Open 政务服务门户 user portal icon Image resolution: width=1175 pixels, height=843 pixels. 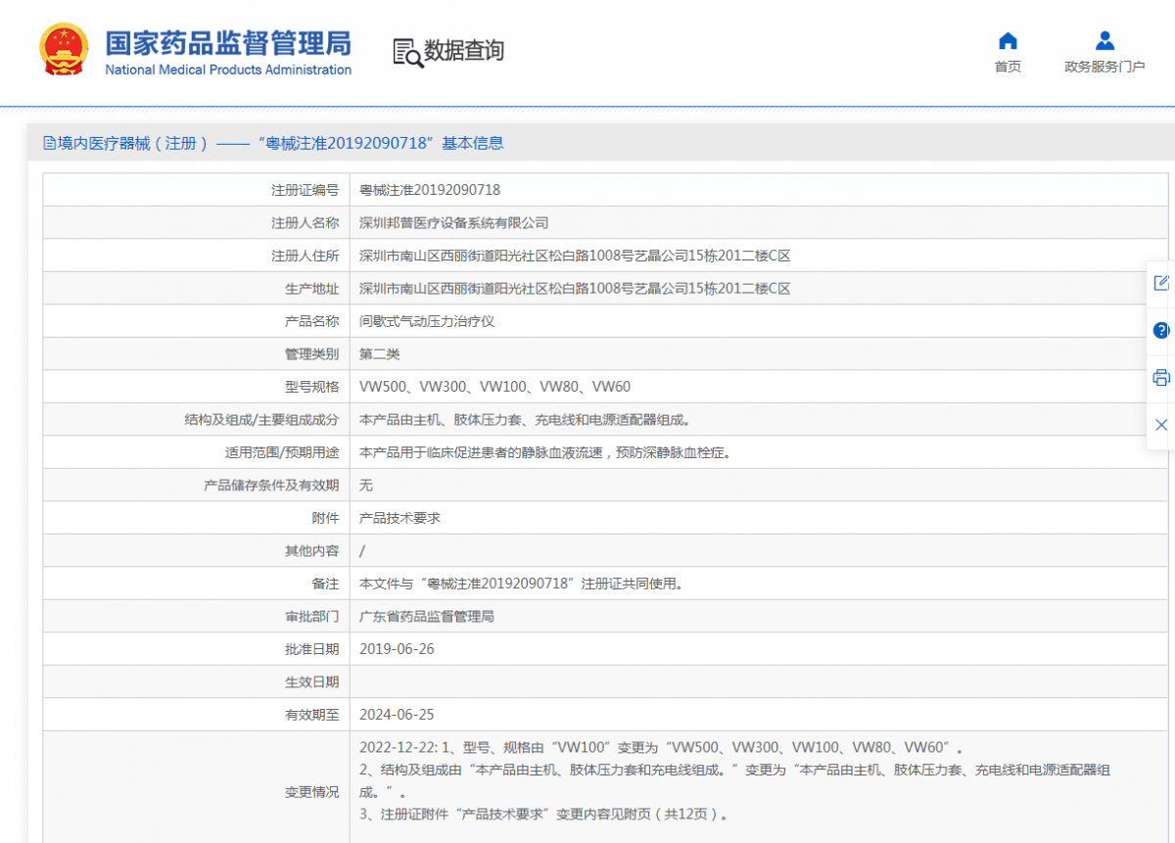coord(1104,41)
